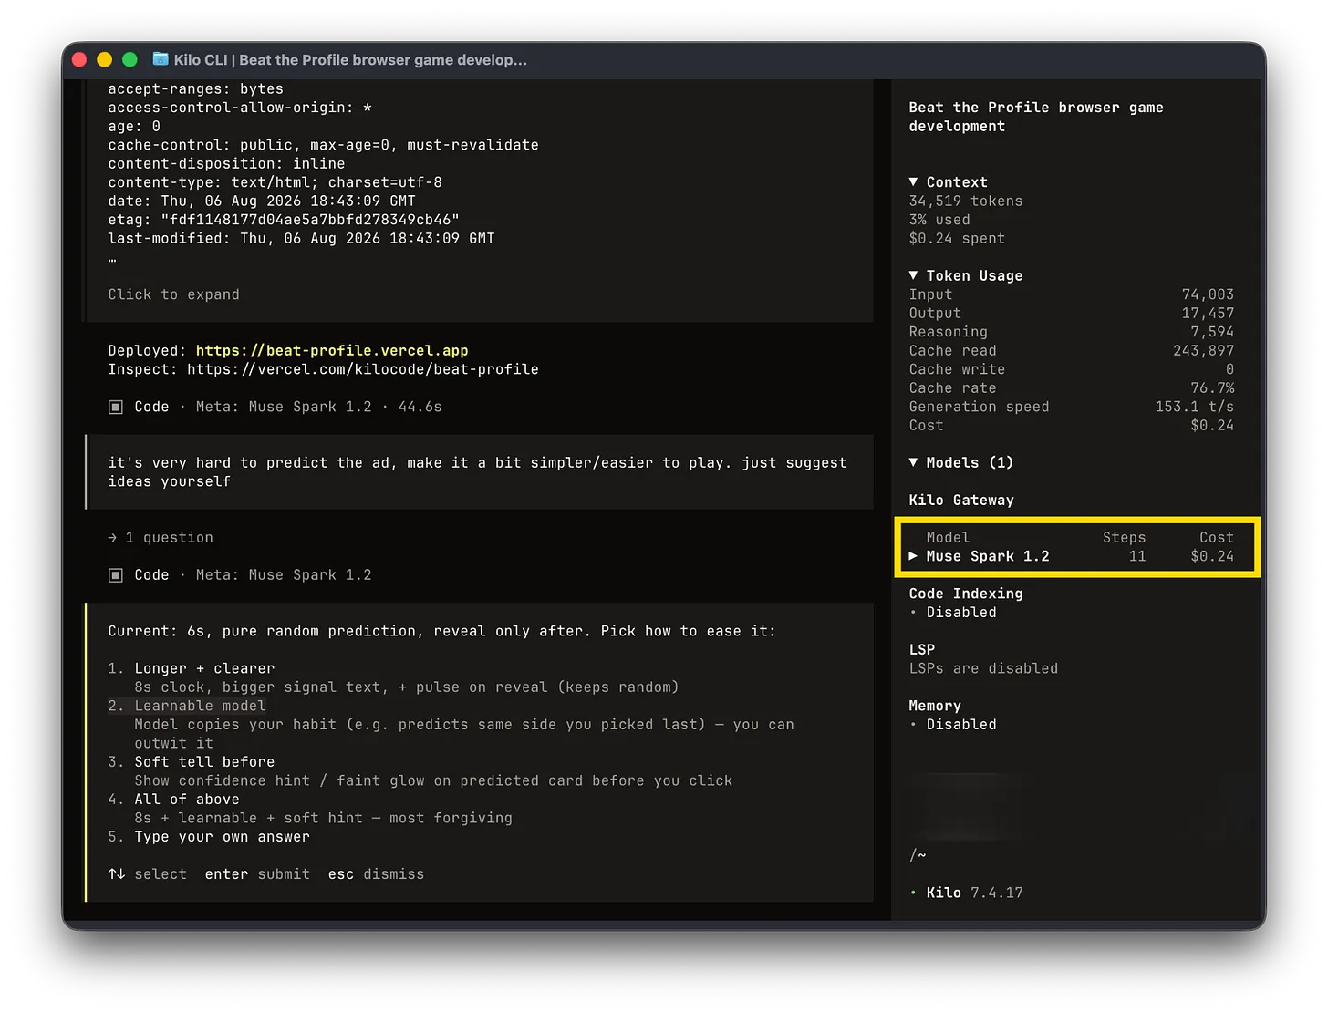Click the Reasoning 7,594 token row

click(1071, 332)
